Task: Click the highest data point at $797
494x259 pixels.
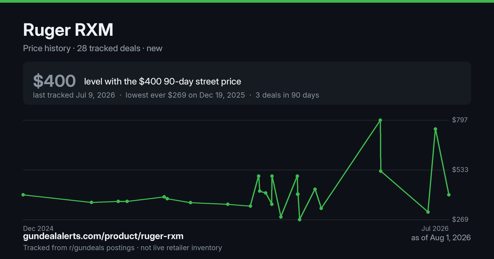Action: (x=380, y=120)
